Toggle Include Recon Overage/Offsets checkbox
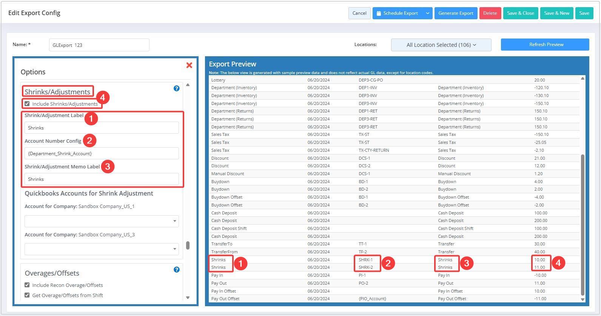This screenshot has height=316, width=601. tap(27, 285)
